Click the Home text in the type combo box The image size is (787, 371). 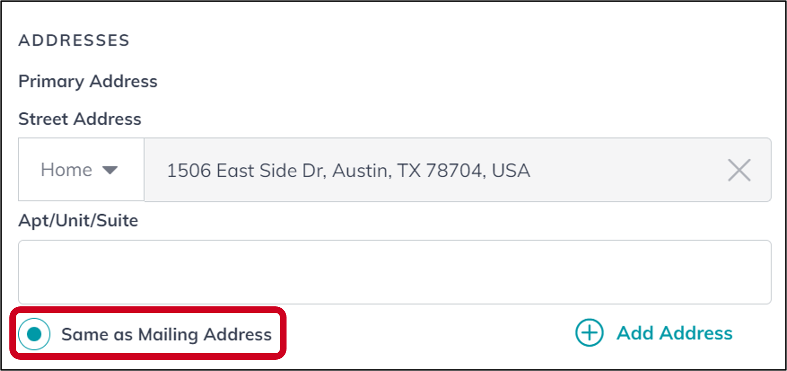tap(66, 170)
